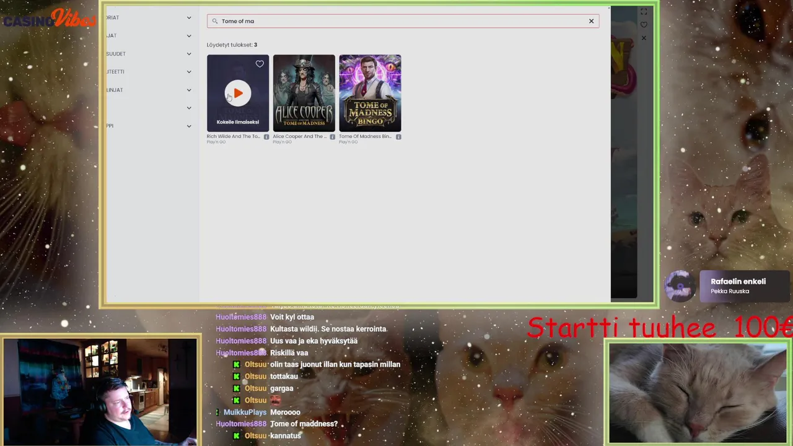The image size is (793, 446).
Task: Toggle fullscreen icon in game window
Action: (644, 12)
